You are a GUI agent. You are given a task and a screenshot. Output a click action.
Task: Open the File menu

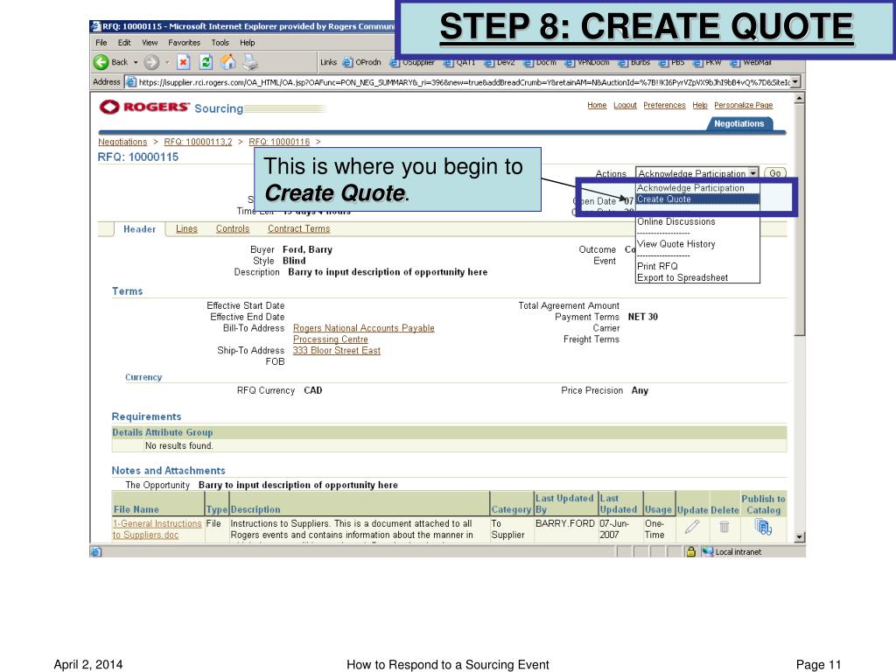point(101,42)
